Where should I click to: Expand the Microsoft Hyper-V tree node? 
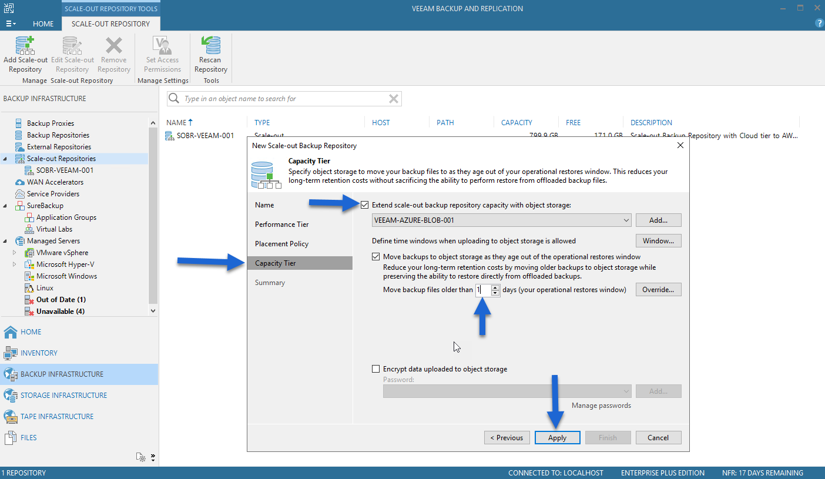15,264
